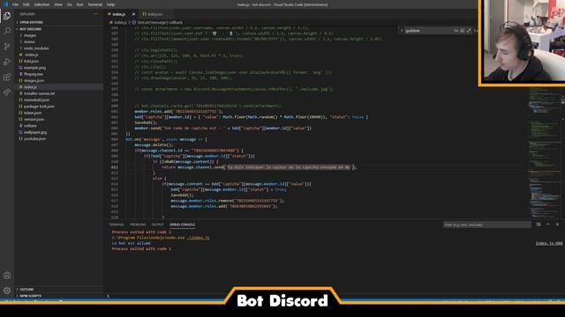
Task: Open memebdd.json in the file explorer
Action: [36, 100]
